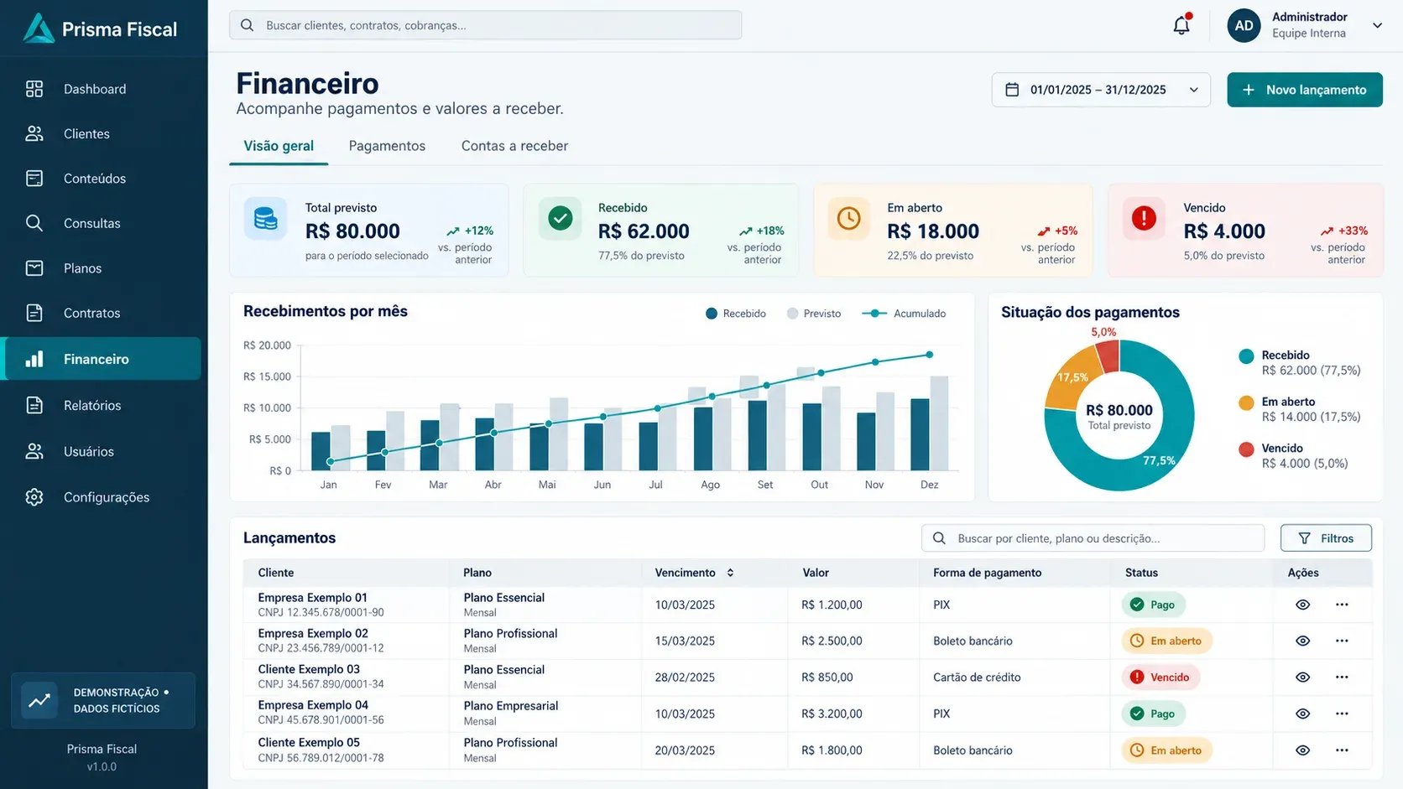Toggle Acumulado line in chart legend

point(904,314)
